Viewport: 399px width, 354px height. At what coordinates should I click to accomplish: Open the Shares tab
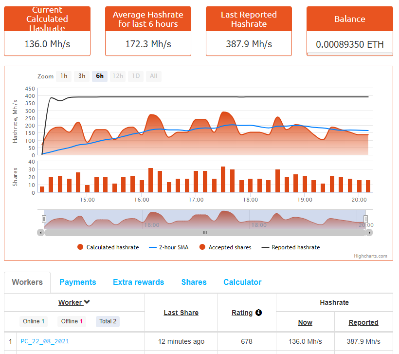[194, 282]
